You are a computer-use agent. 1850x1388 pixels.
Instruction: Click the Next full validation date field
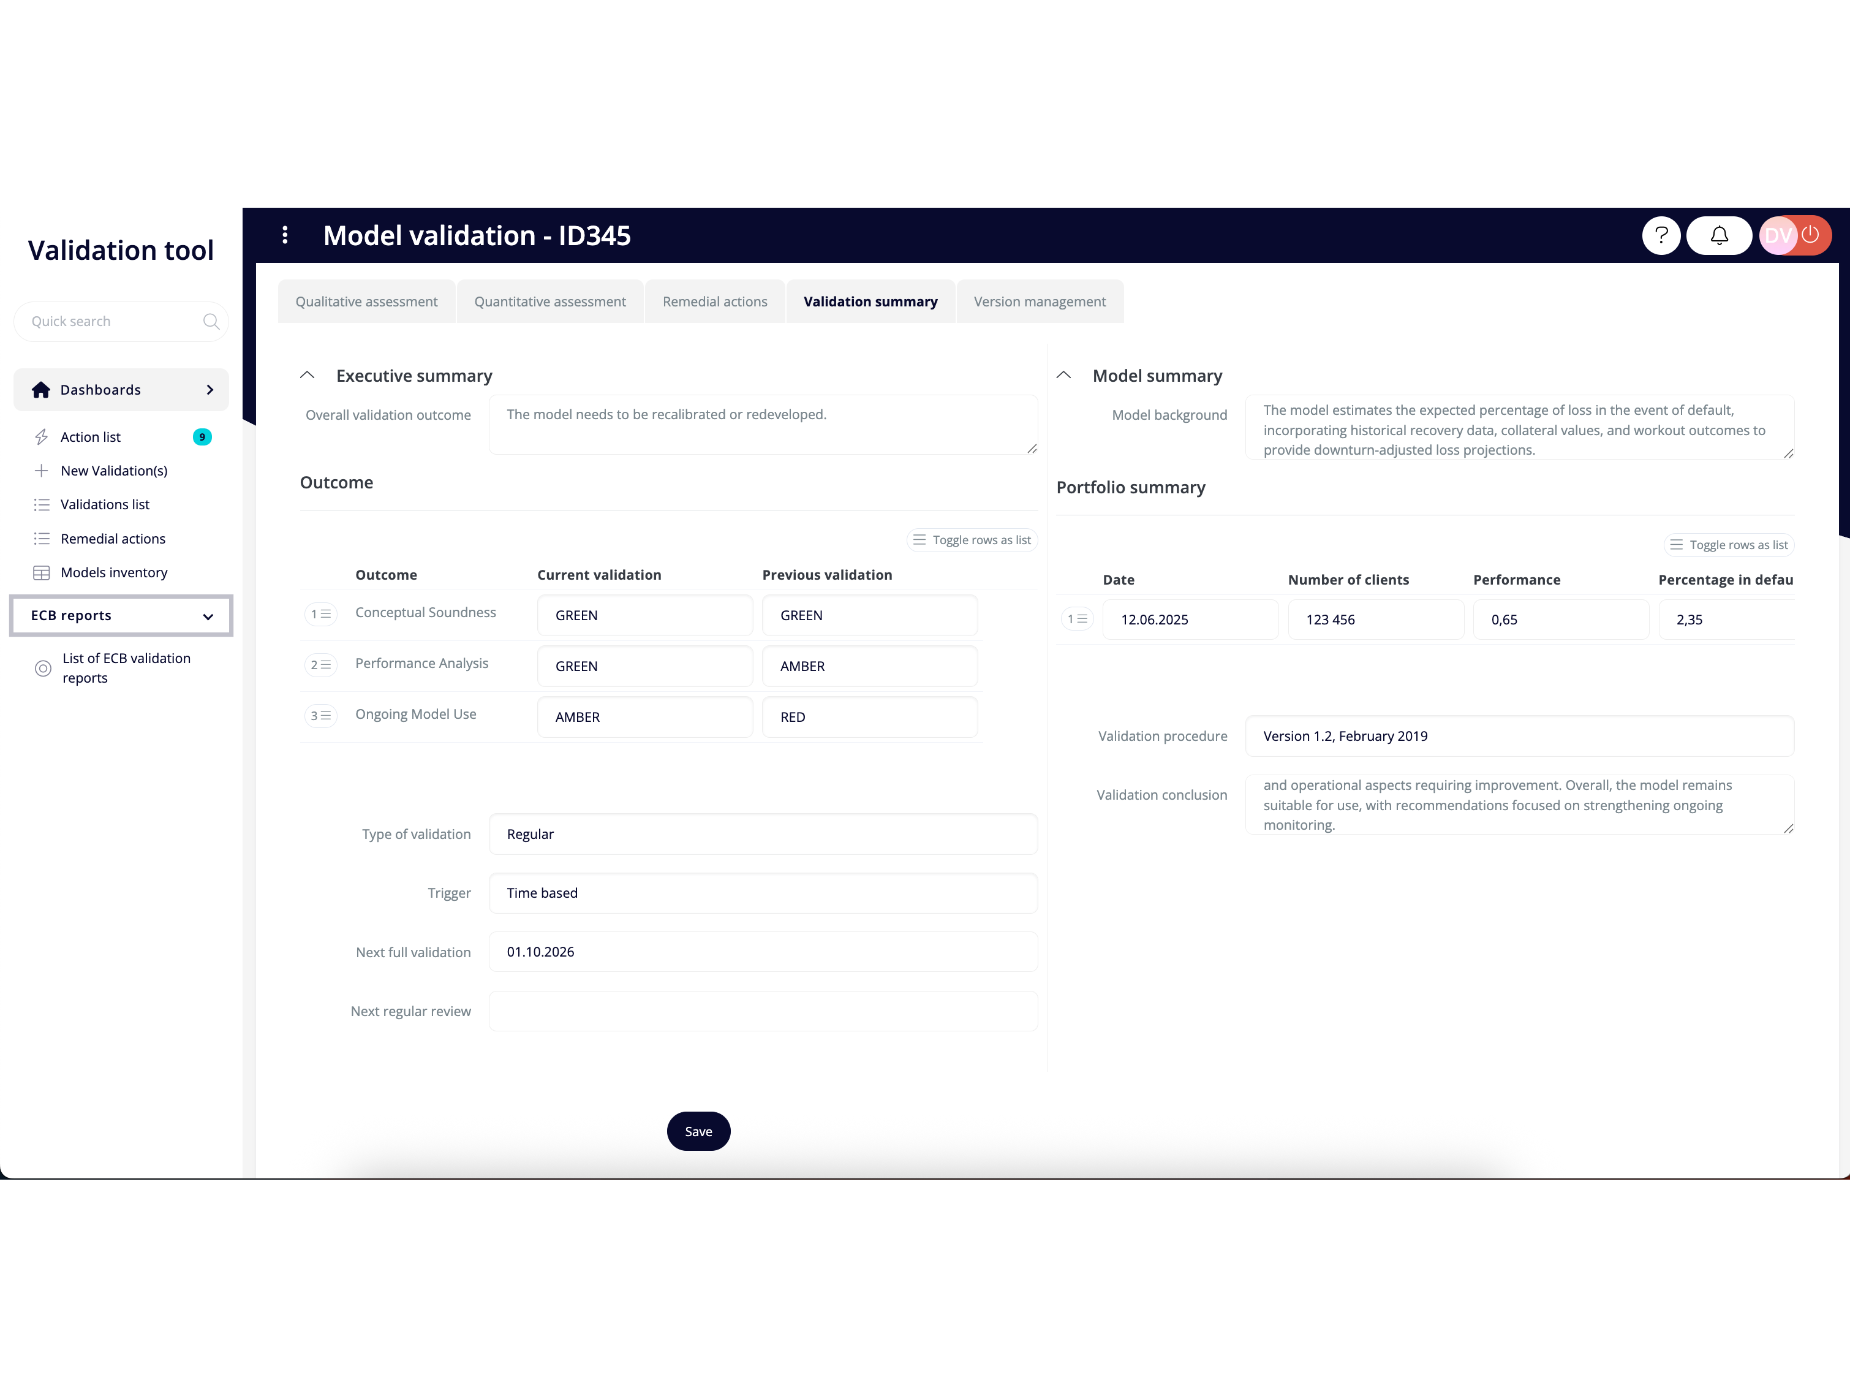763,952
